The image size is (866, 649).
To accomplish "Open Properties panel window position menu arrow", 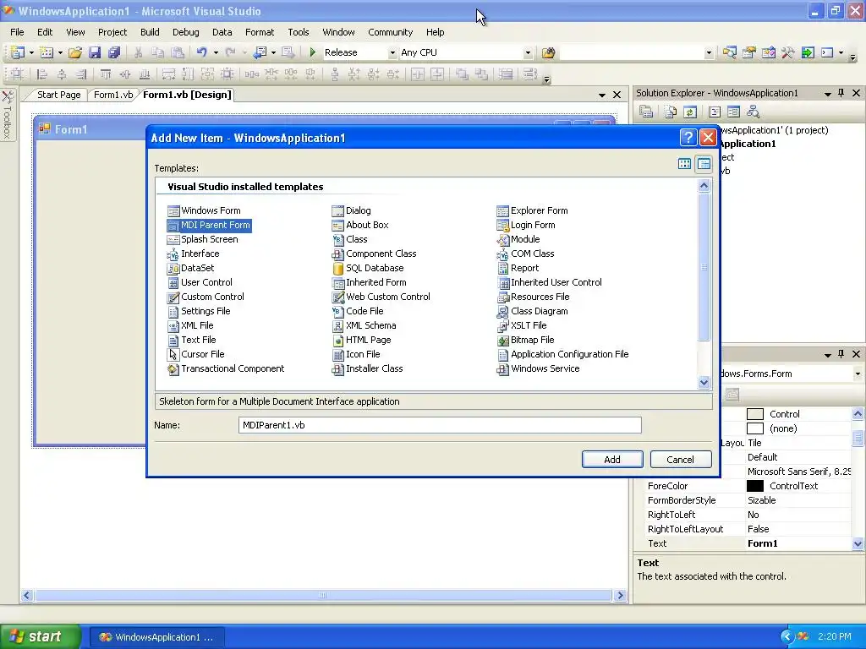I will (827, 355).
